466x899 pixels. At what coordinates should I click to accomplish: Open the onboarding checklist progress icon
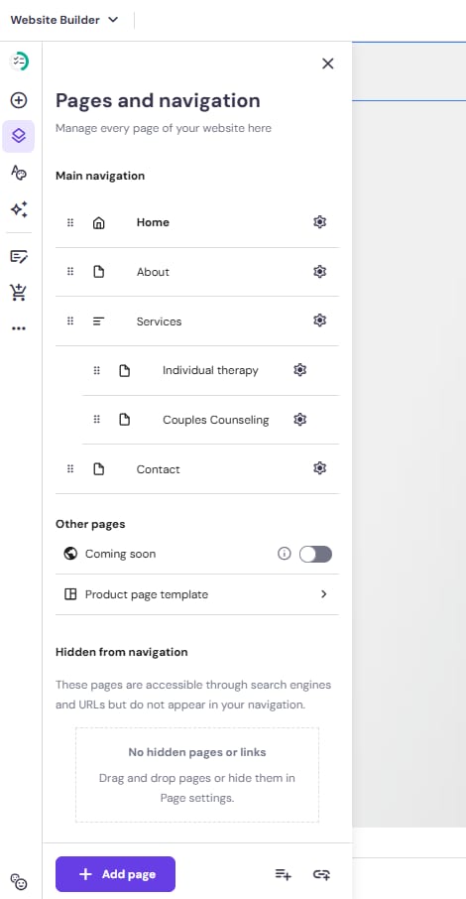point(19,61)
